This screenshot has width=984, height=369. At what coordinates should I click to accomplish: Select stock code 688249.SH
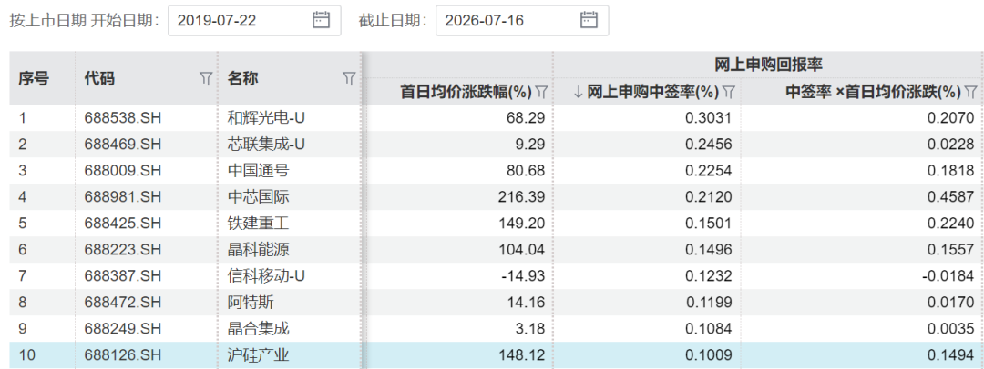pos(123,328)
